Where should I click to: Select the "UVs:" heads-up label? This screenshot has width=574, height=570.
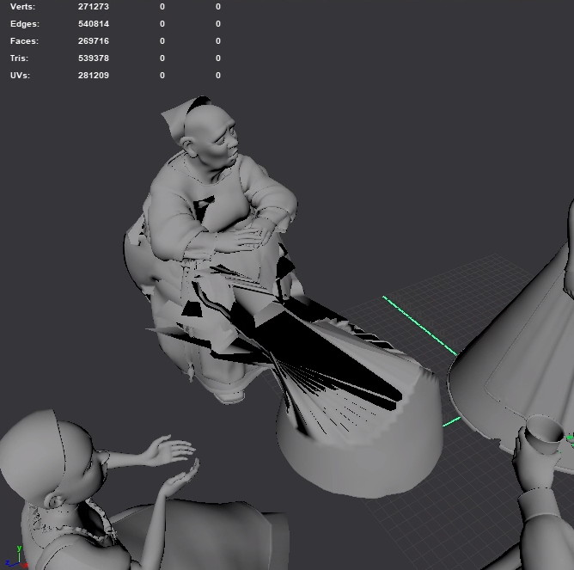(x=20, y=76)
